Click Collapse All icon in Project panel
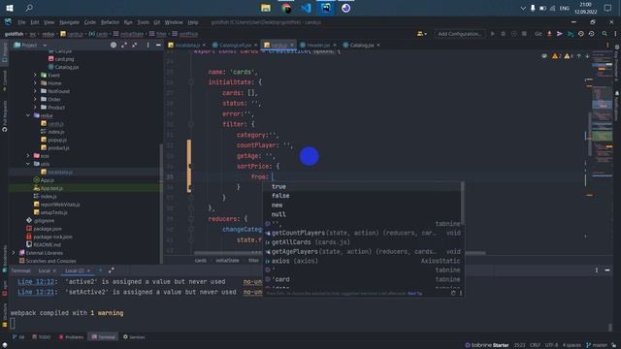 [135, 46]
